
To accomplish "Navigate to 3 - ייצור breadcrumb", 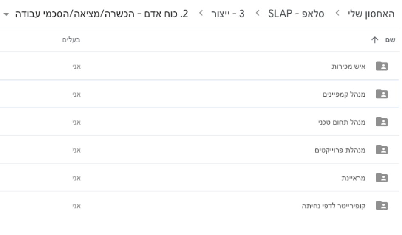I will [x=228, y=14].
